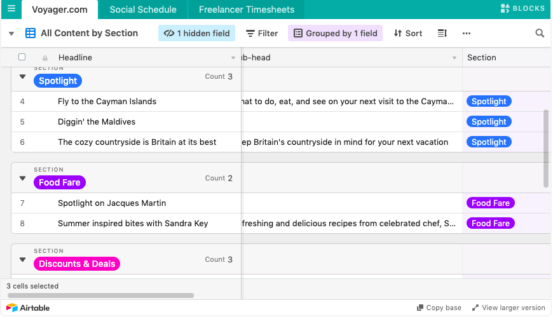Click the Filter button

[x=262, y=33]
